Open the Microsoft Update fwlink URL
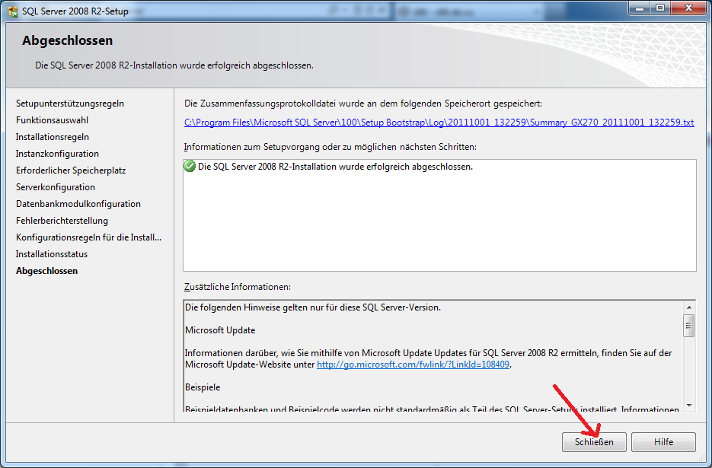712x468 pixels. pyautogui.click(x=413, y=365)
